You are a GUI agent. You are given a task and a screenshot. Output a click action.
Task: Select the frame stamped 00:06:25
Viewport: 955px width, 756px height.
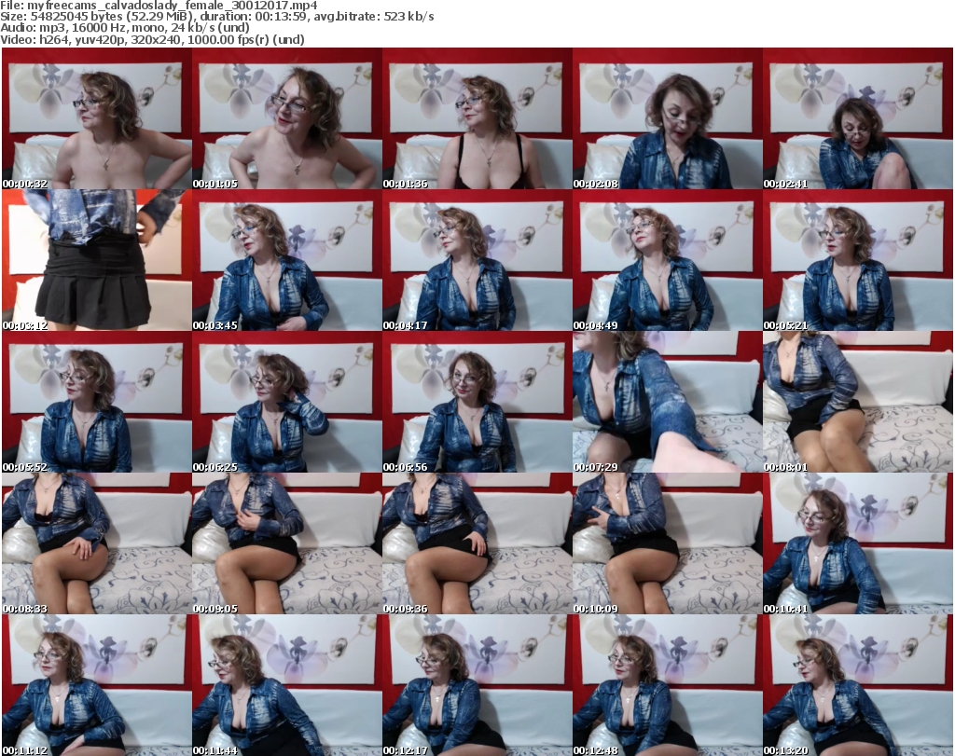tap(287, 402)
